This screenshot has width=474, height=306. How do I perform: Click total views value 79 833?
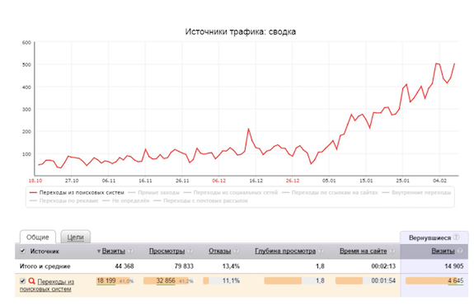tap(184, 266)
